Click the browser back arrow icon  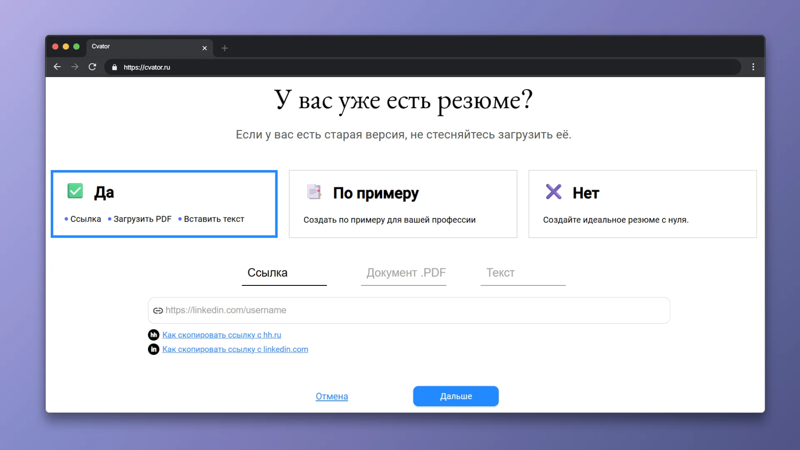[x=57, y=67]
